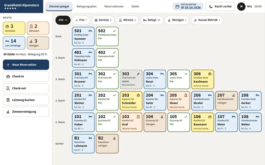
Task: Filter rooms by Frei status
Action: (81, 20)
